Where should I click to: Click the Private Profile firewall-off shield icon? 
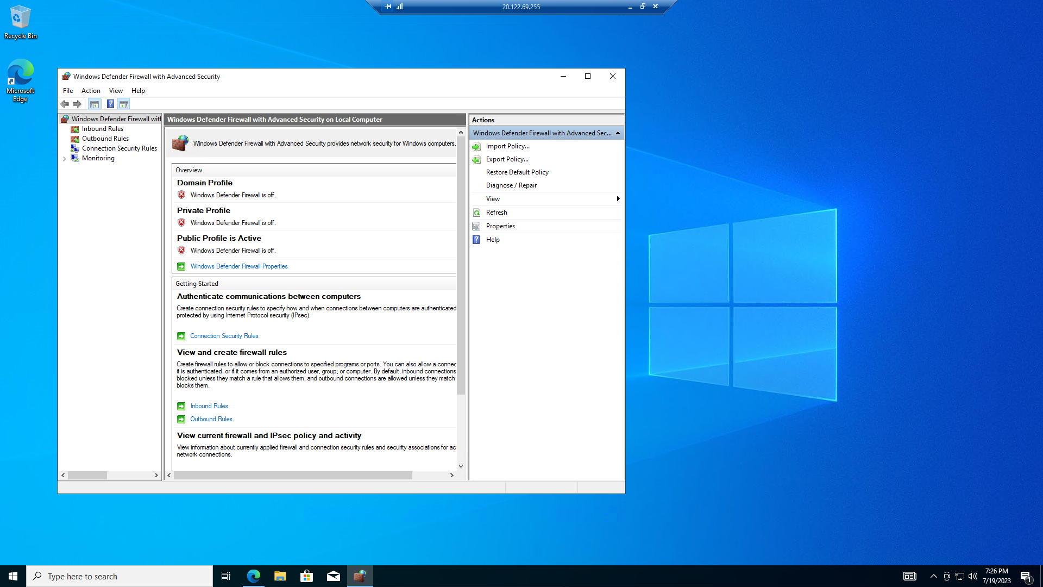[x=181, y=223]
